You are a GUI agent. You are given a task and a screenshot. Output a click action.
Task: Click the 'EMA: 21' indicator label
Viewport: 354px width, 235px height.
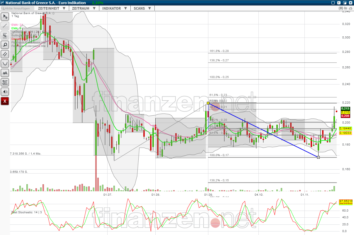(x=17, y=25)
